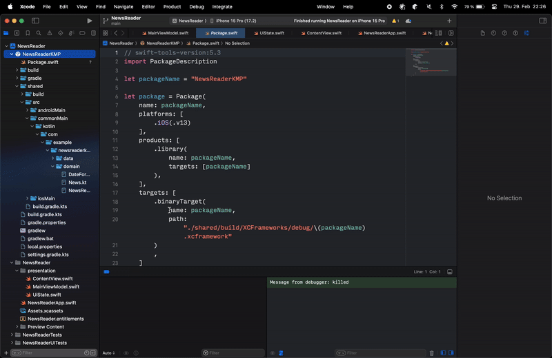Toggle the variables view pane in the debug area
This screenshot has width=552, height=358.
pos(443,352)
